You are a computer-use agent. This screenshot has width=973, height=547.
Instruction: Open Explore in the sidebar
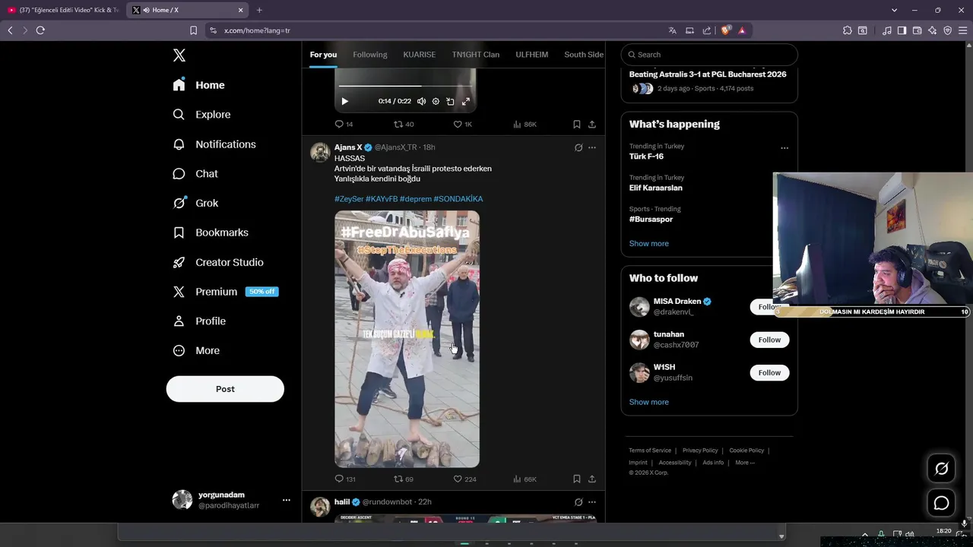(x=201, y=115)
